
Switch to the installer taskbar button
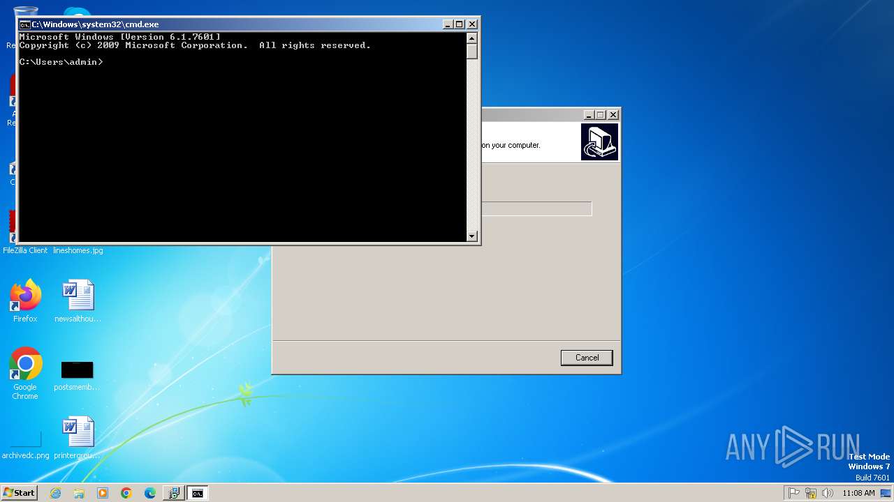174,493
